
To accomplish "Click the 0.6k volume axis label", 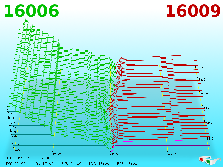I will coord(13,127).
